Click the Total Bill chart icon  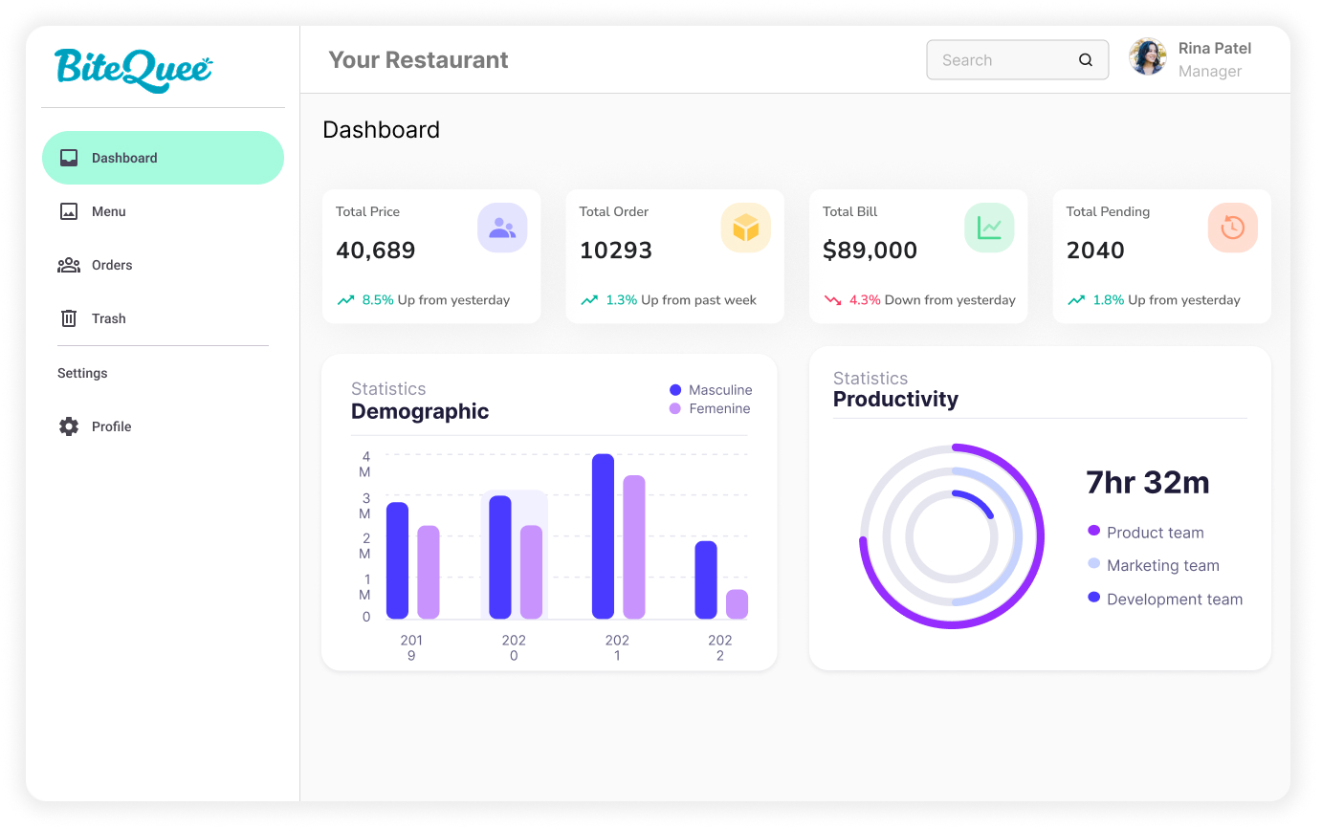989,228
